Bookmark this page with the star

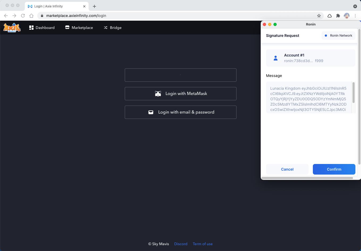[319, 16]
